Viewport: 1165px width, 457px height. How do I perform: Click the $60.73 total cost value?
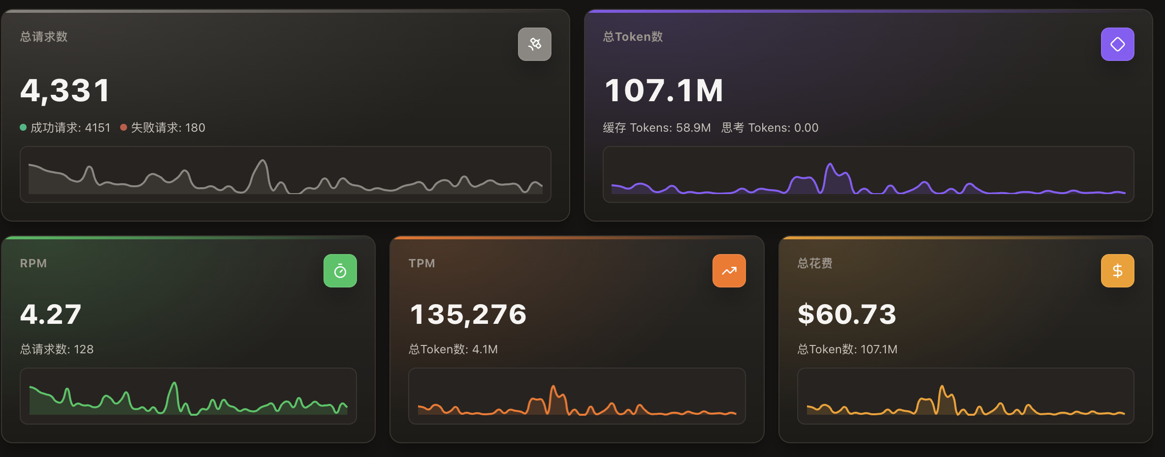(847, 314)
